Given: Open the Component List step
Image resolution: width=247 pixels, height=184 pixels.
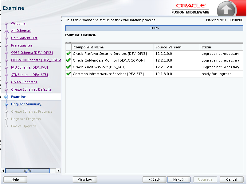Looking at the screenshot, I should tap(24, 38).
